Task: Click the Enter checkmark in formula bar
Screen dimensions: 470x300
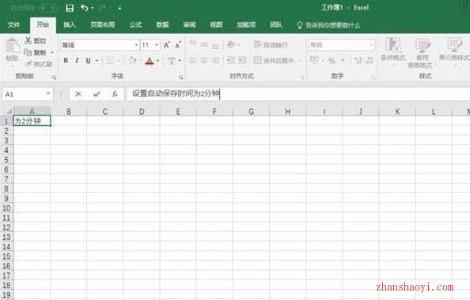Action: [x=97, y=94]
